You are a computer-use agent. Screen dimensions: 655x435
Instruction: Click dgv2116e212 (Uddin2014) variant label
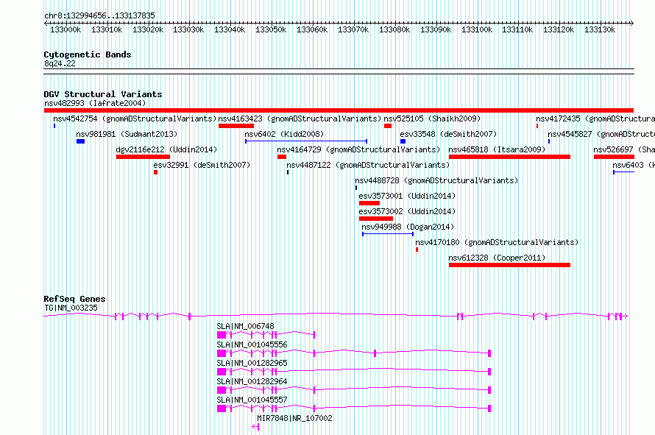click(166, 149)
